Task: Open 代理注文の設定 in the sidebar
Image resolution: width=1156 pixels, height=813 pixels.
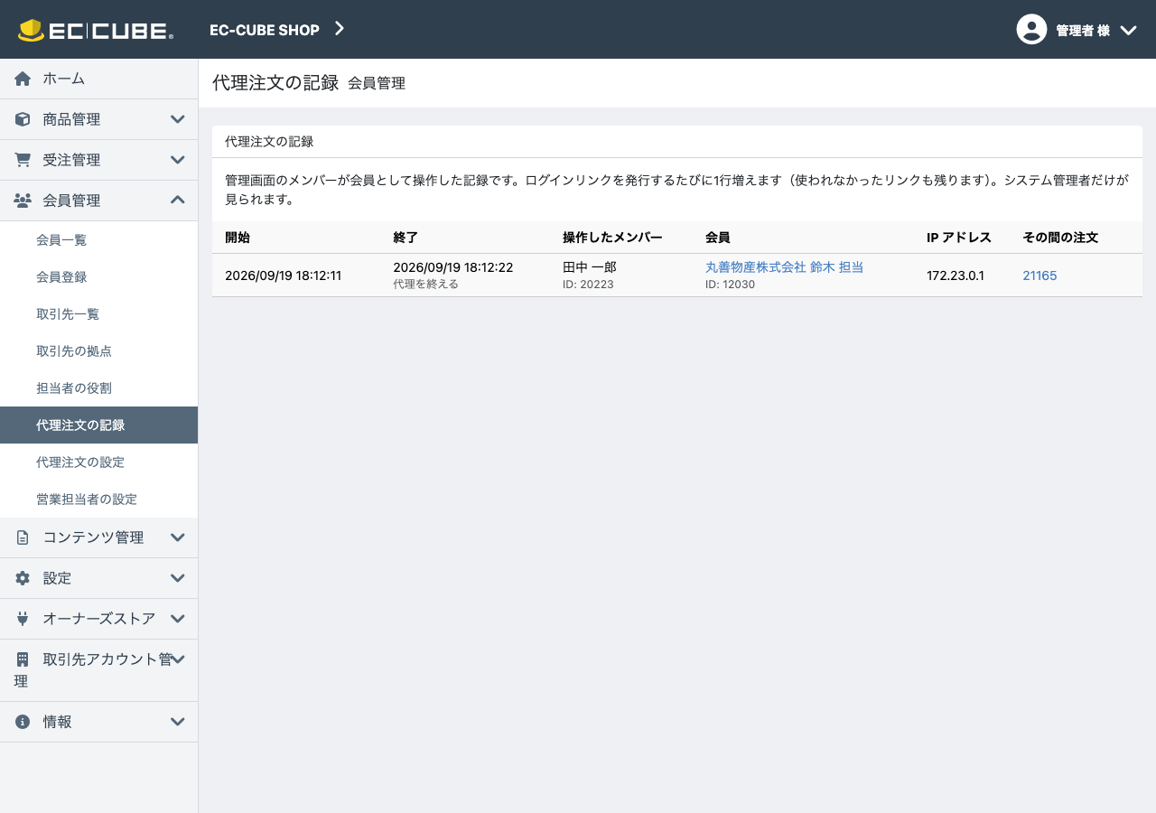Action: (99, 463)
